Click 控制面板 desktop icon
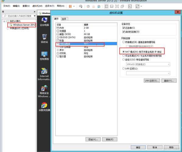The height and width of the screenshot is (152, 182). (x=44, y=56)
